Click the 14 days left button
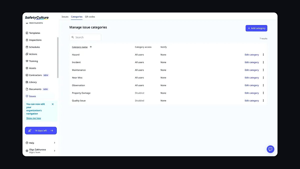The height and width of the screenshot is (169, 300). click(x=41, y=131)
